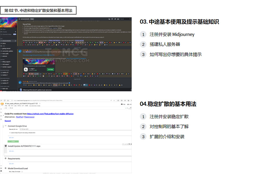The image size is (257, 180).
Task: Click the Follow button beside announcements
Action: tap(32, 19)
